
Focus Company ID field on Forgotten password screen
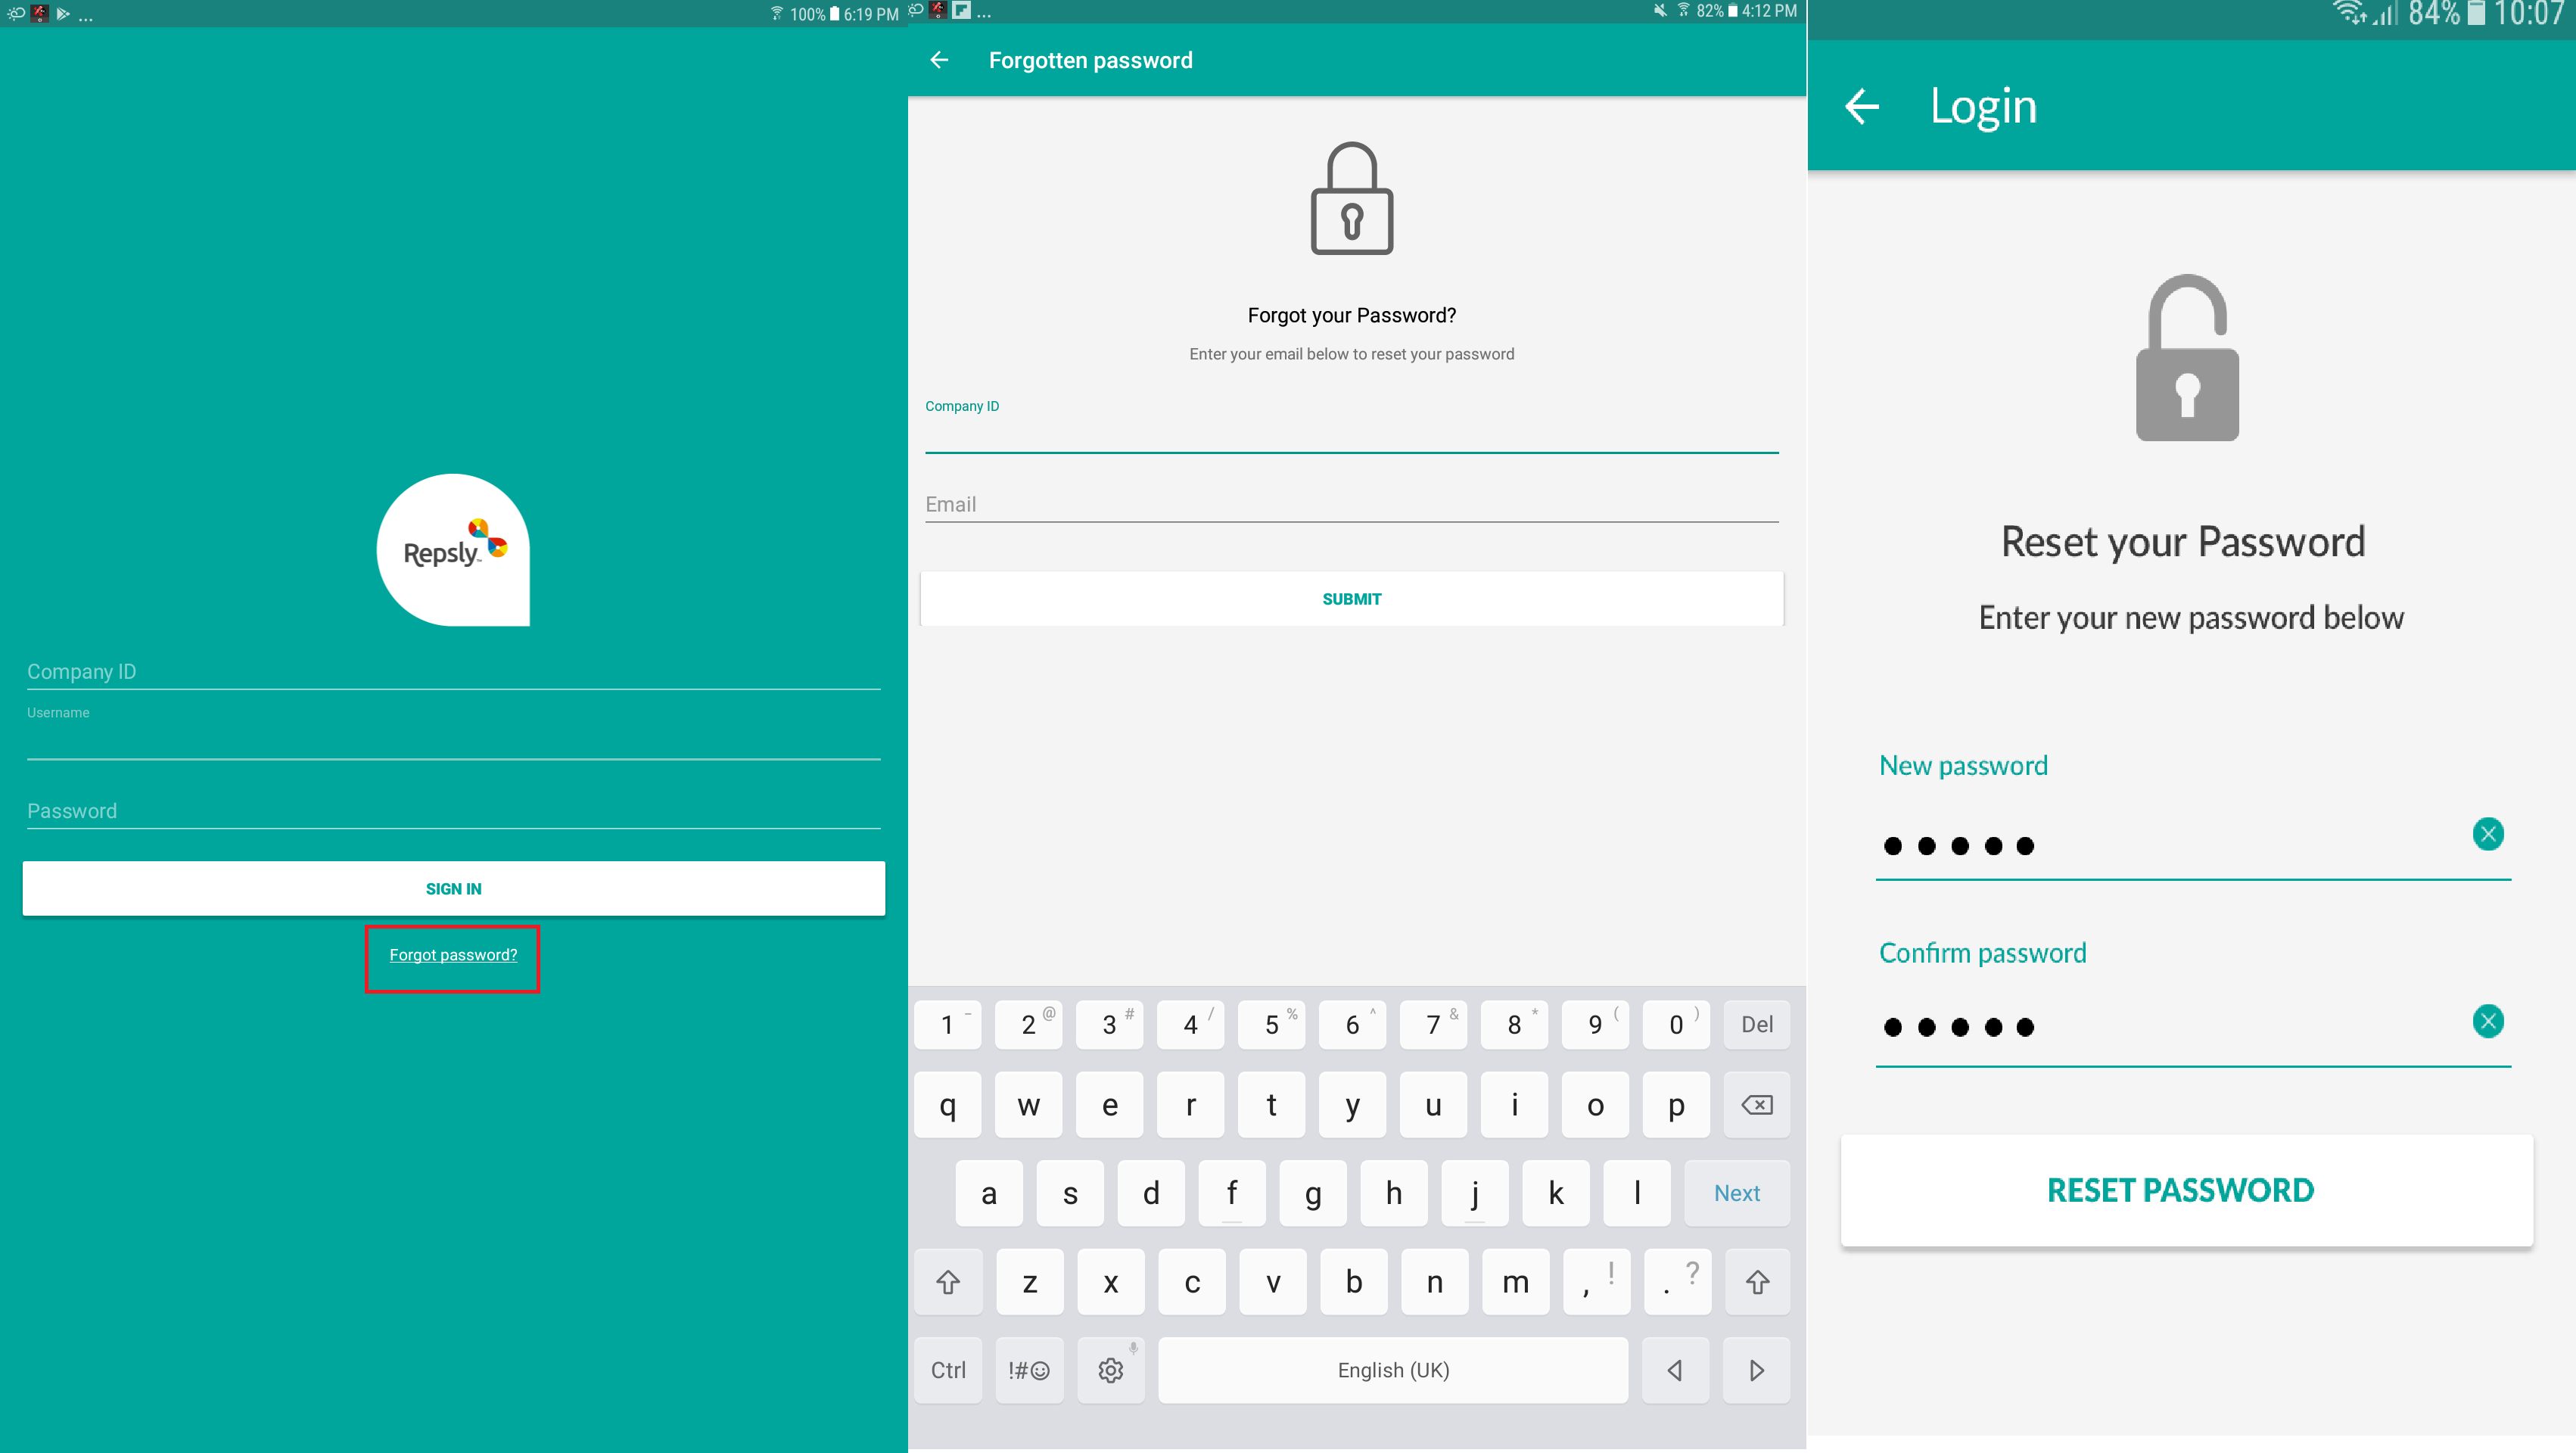click(1352, 425)
